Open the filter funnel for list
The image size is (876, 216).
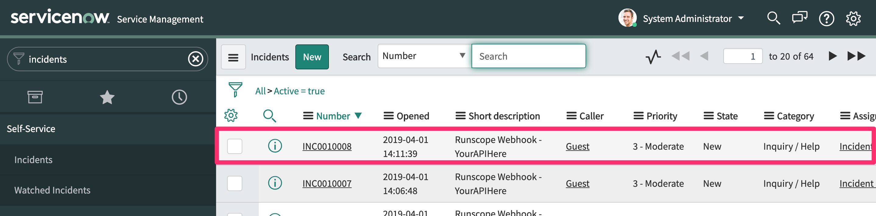[x=235, y=90]
